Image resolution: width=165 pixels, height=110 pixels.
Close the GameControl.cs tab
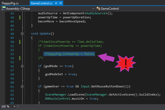pyautogui.click(x=61, y=3)
